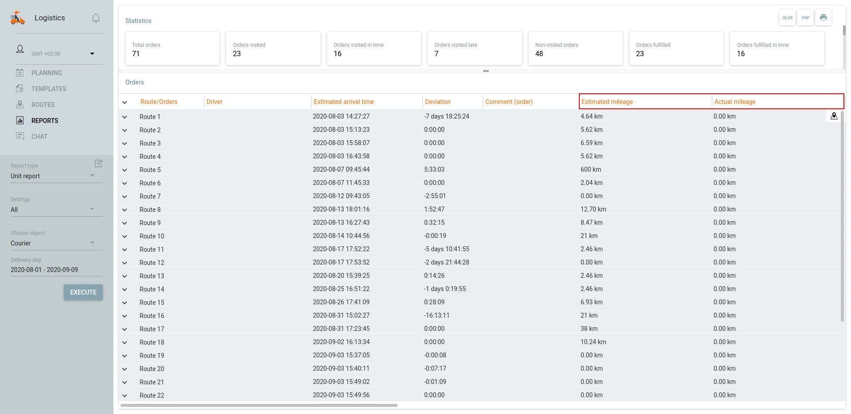
Task: Click the notifications bell icon
Action: [96, 18]
